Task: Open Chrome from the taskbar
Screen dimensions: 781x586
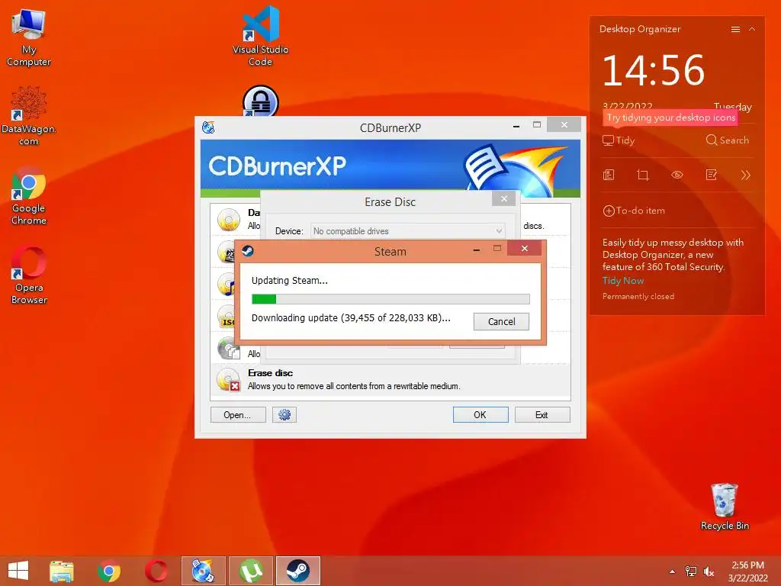Action: pos(109,571)
